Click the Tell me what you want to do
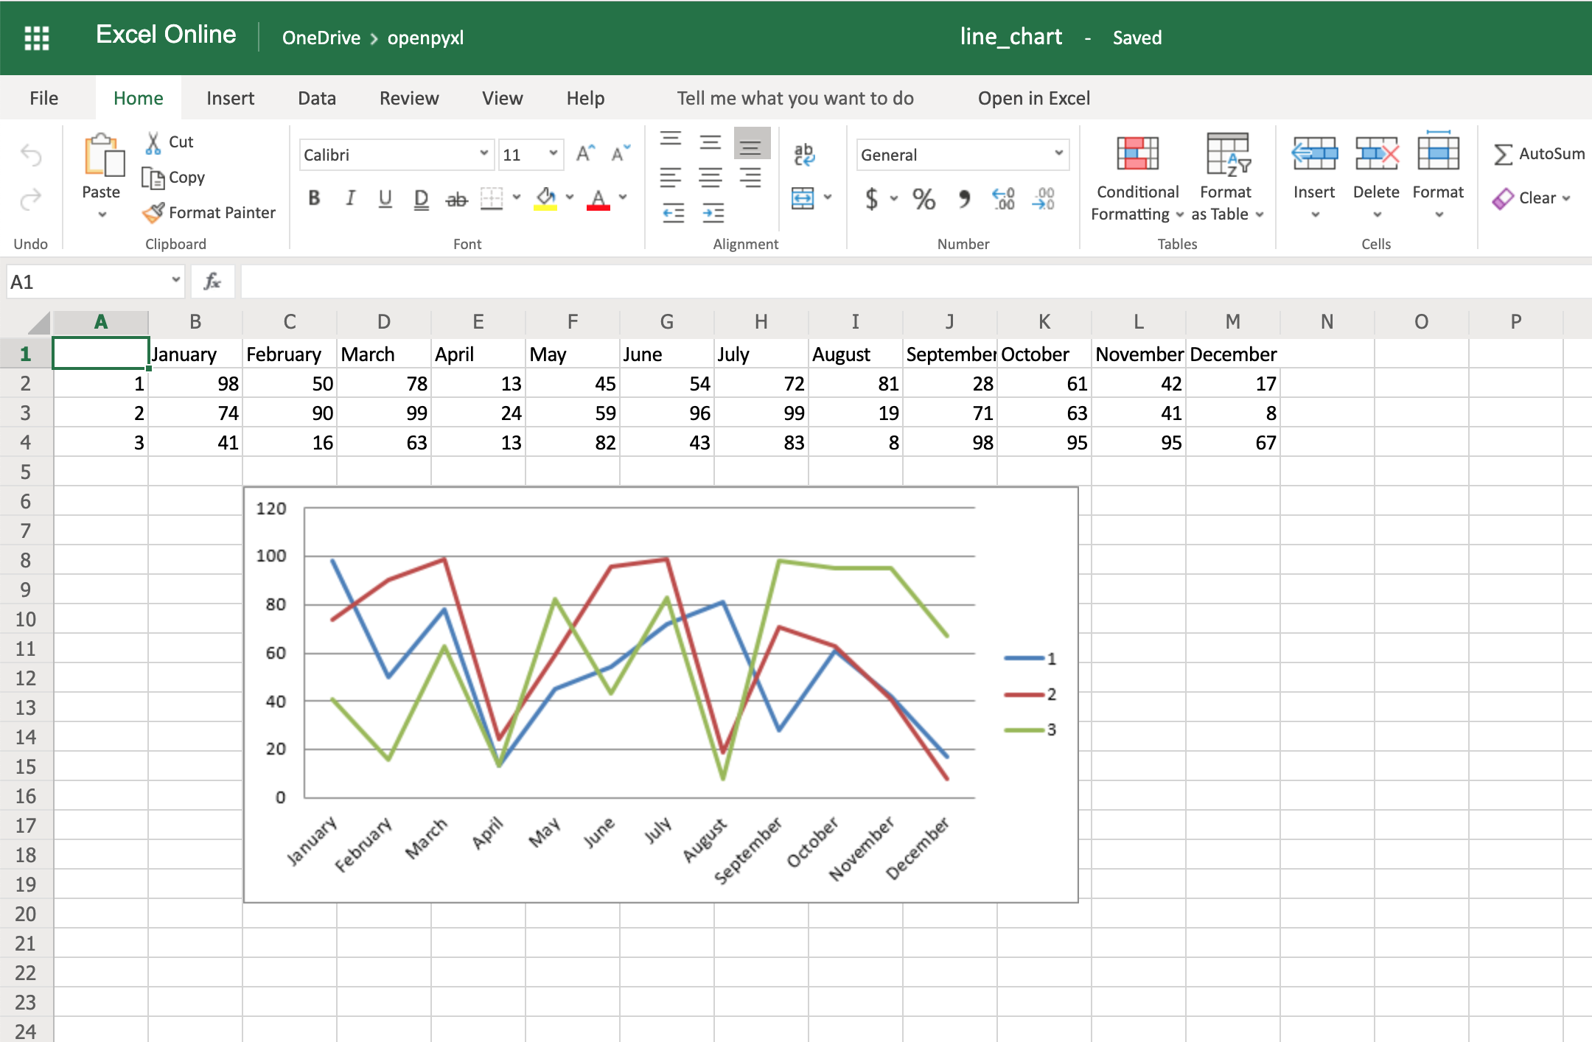This screenshot has width=1592, height=1042. (795, 97)
